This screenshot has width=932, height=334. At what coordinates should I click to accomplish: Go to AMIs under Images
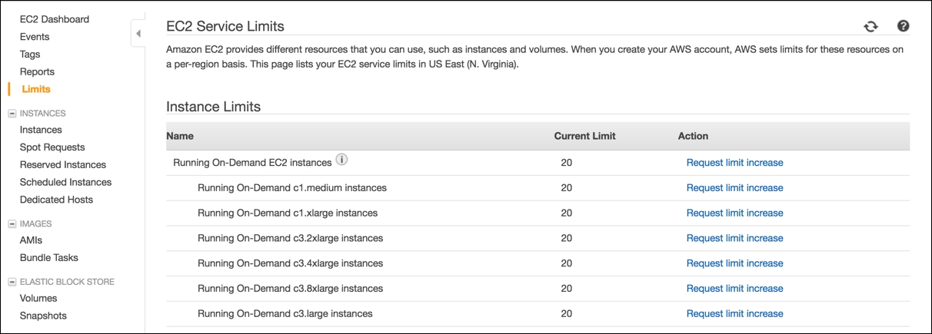pos(31,240)
